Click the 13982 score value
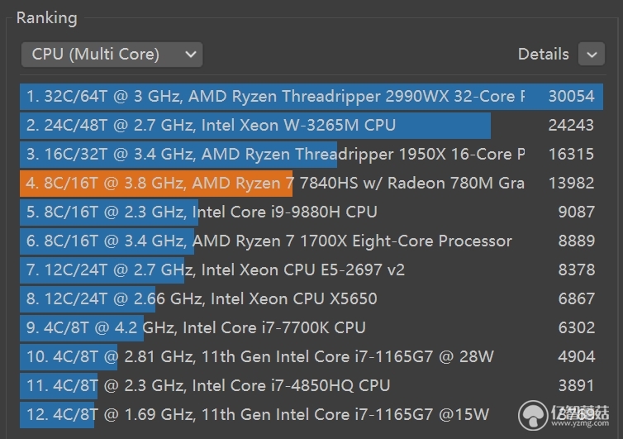This screenshot has width=623, height=439. pos(571,183)
